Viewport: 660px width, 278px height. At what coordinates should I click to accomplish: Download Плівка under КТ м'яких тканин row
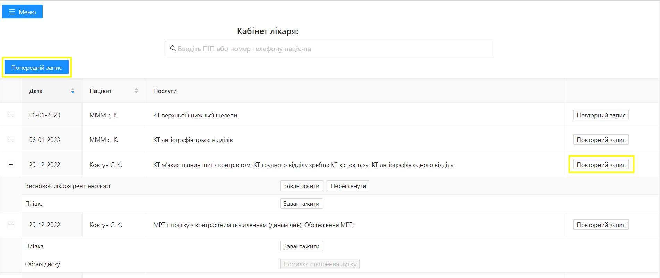tap(301, 204)
